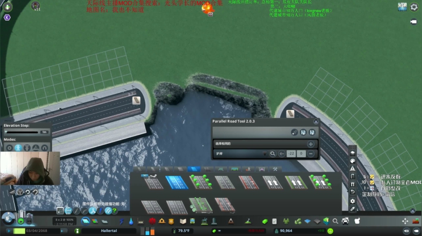Click the palette icon in side toolbar

point(353,161)
